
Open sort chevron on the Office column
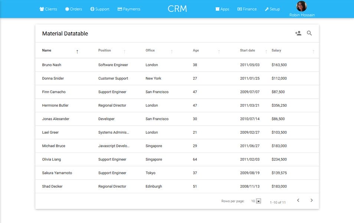pos(171,50)
